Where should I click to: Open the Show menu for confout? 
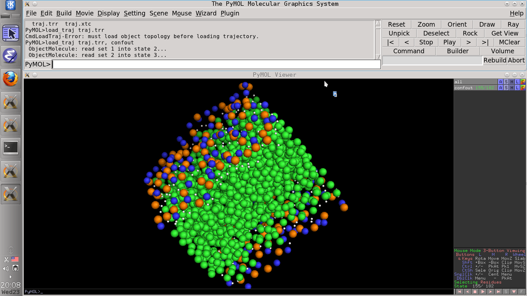(506, 88)
